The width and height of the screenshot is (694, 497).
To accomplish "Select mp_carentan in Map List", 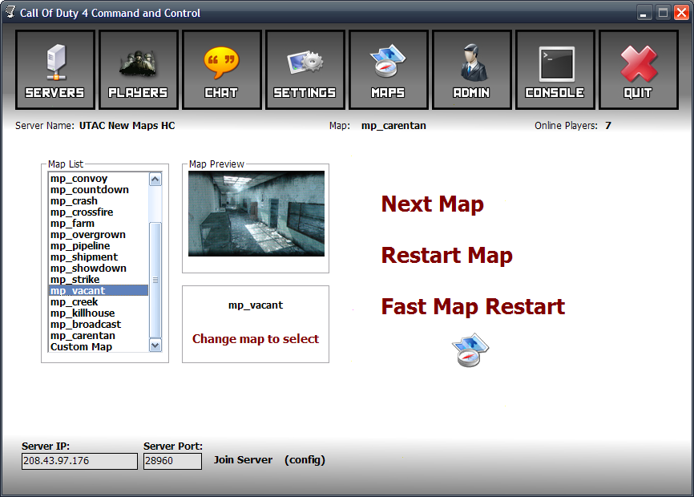I will (99, 335).
